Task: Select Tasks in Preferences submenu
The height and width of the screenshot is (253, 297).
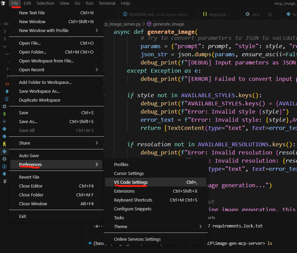Action: click(x=156, y=218)
